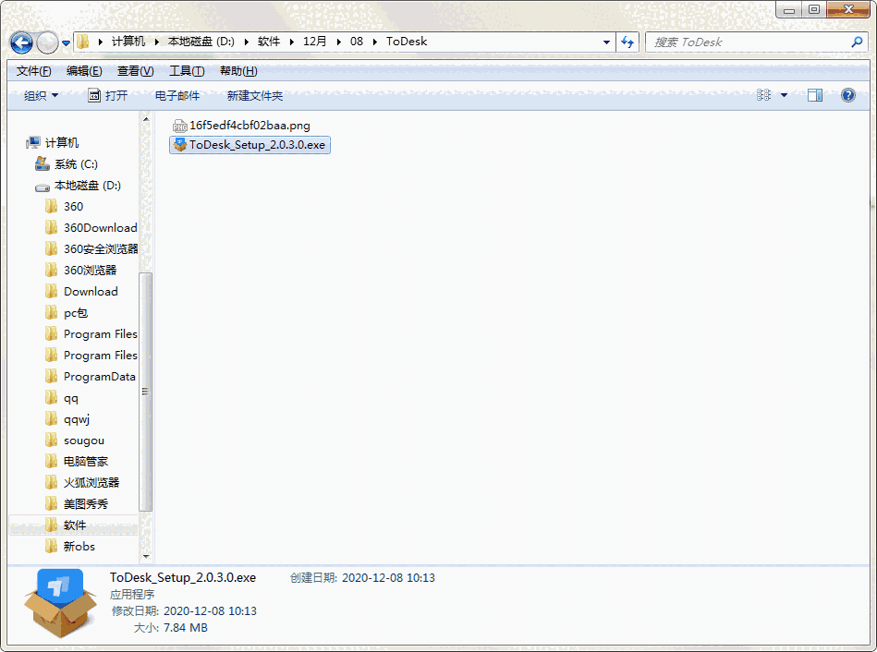
Task: Go to 08 breadcrumb segment
Action: click(357, 42)
